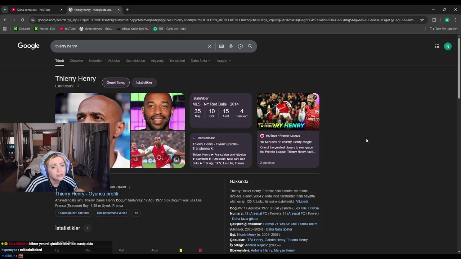The image size is (461, 259).
Task: Click Daha fazla göster under Numara
Action: 245,219
